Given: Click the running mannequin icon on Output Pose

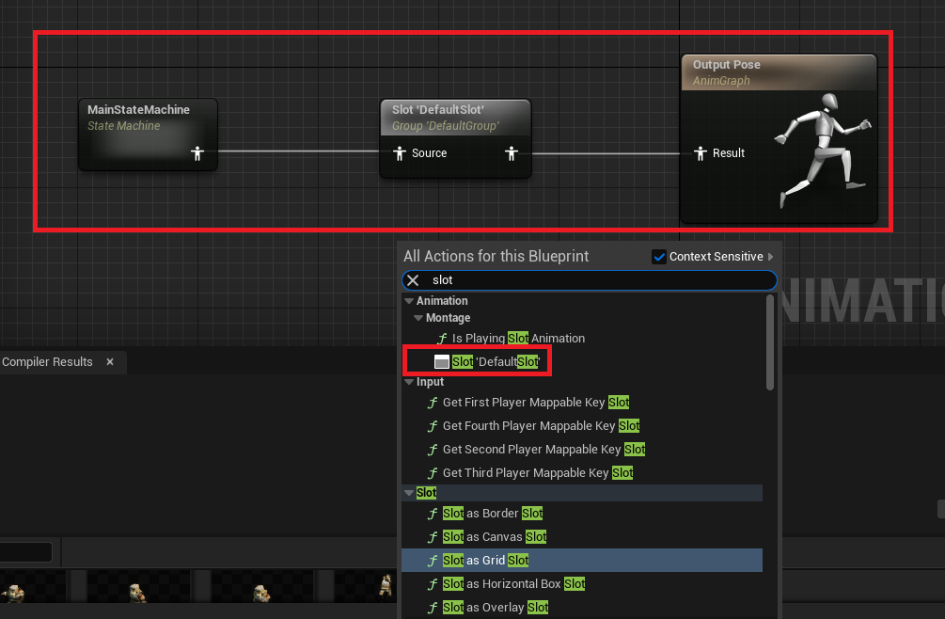Looking at the screenshot, I should point(824,151).
